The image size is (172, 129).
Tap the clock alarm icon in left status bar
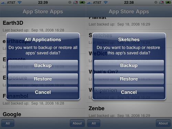click(70, 2)
